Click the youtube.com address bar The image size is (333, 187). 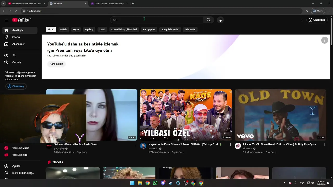pos(161,11)
